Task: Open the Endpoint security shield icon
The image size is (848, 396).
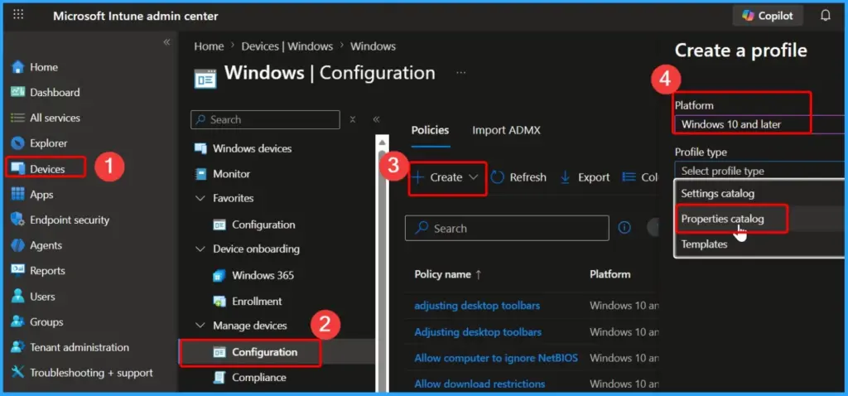Action: tap(18, 220)
